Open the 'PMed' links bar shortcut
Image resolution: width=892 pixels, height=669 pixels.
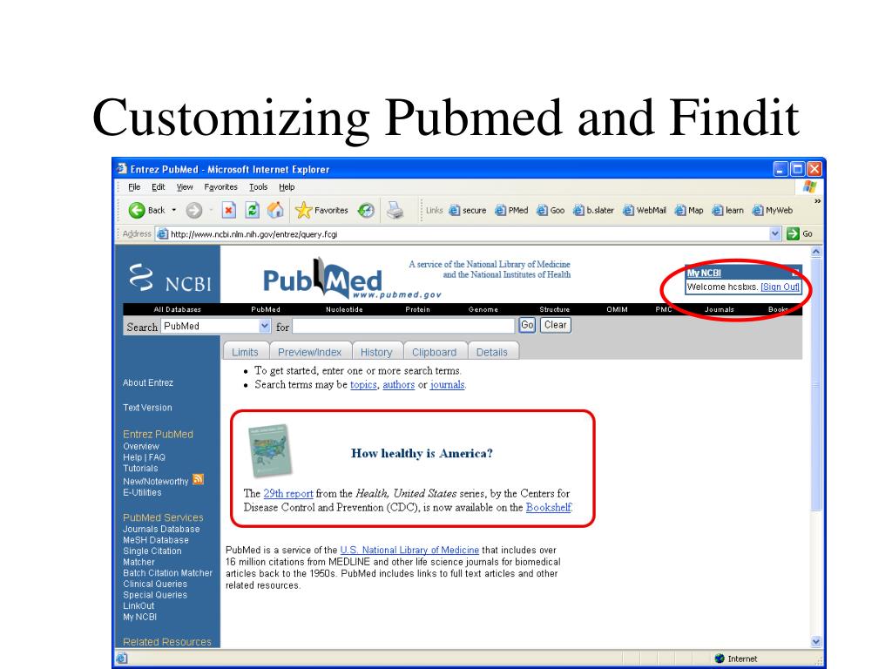[511, 211]
